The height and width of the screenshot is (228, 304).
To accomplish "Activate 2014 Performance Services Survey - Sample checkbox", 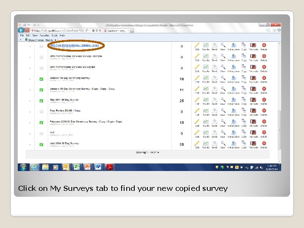I will (x=41, y=57).
